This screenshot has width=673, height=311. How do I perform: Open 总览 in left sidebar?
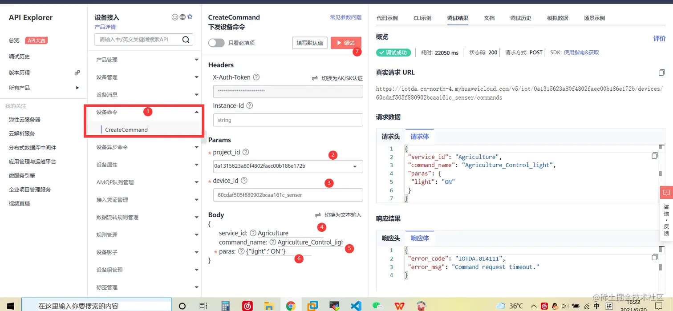(x=14, y=40)
